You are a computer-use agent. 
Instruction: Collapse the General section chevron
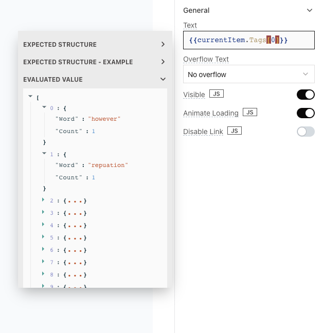[310, 10]
